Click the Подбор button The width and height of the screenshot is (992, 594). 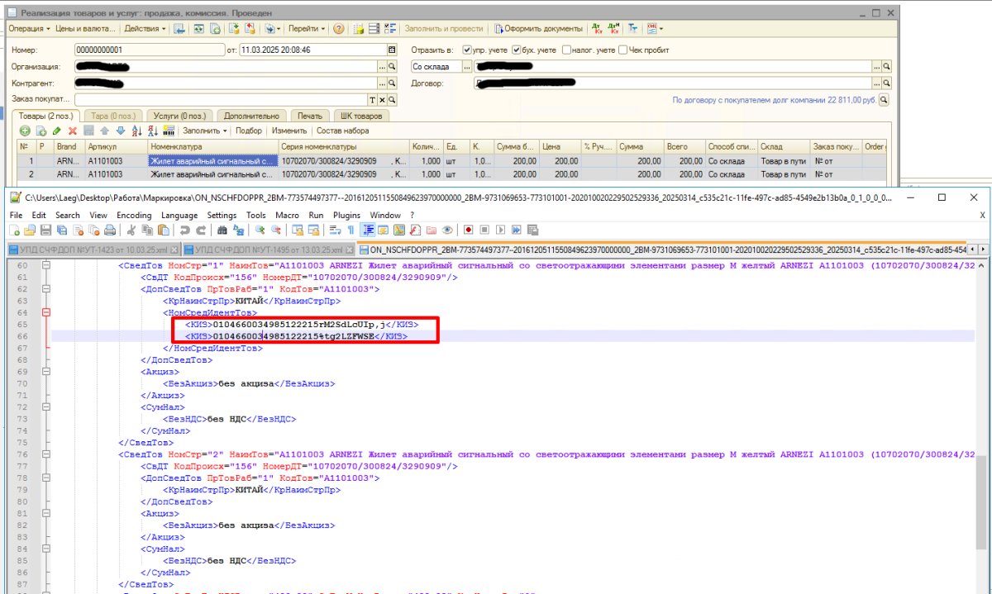click(248, 131)
